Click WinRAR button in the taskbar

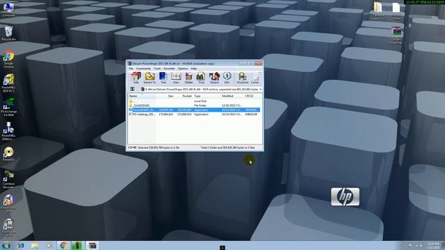(x=92, y=245)
